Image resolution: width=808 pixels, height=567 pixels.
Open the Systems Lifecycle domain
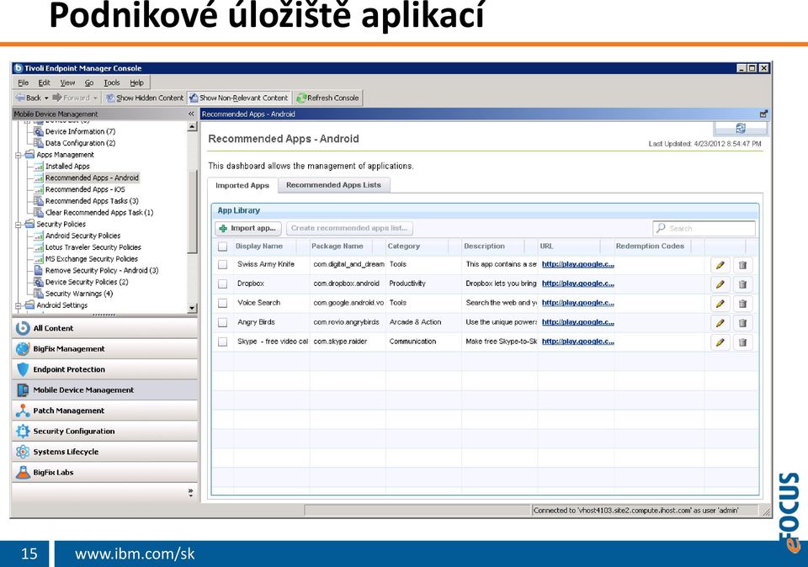click(x=104, y=452)
